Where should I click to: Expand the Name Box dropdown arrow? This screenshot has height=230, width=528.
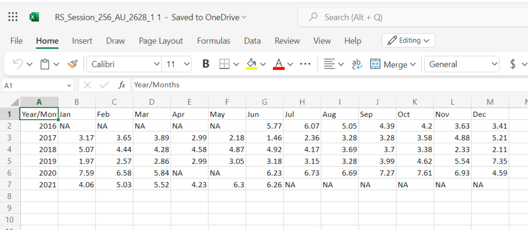point(70,86)
